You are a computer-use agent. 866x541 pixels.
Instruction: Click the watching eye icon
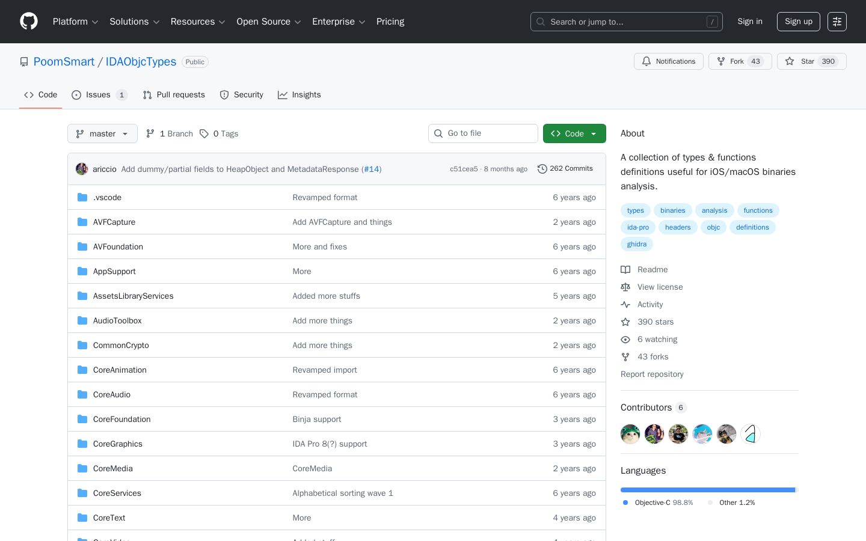[625, 340]
